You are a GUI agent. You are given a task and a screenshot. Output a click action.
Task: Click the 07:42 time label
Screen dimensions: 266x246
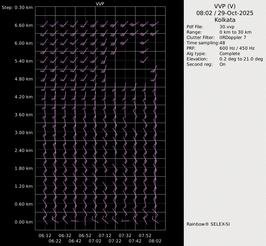point(135,241)
